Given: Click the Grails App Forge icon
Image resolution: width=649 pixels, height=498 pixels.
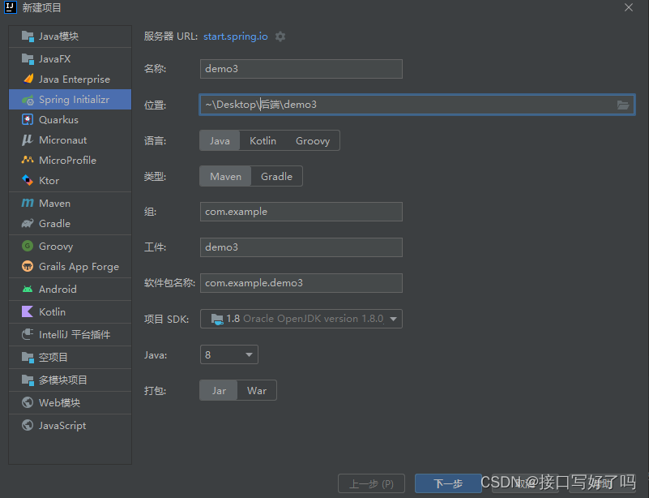Looking at the screenshot, I should [28, 266].
